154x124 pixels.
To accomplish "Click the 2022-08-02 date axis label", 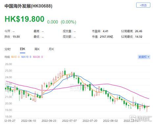I will [x=111, y=121].
